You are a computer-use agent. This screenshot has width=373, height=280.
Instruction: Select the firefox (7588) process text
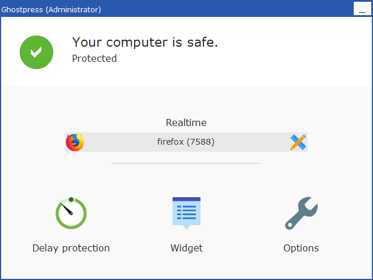pyautogui.click(x=186, y=142)
